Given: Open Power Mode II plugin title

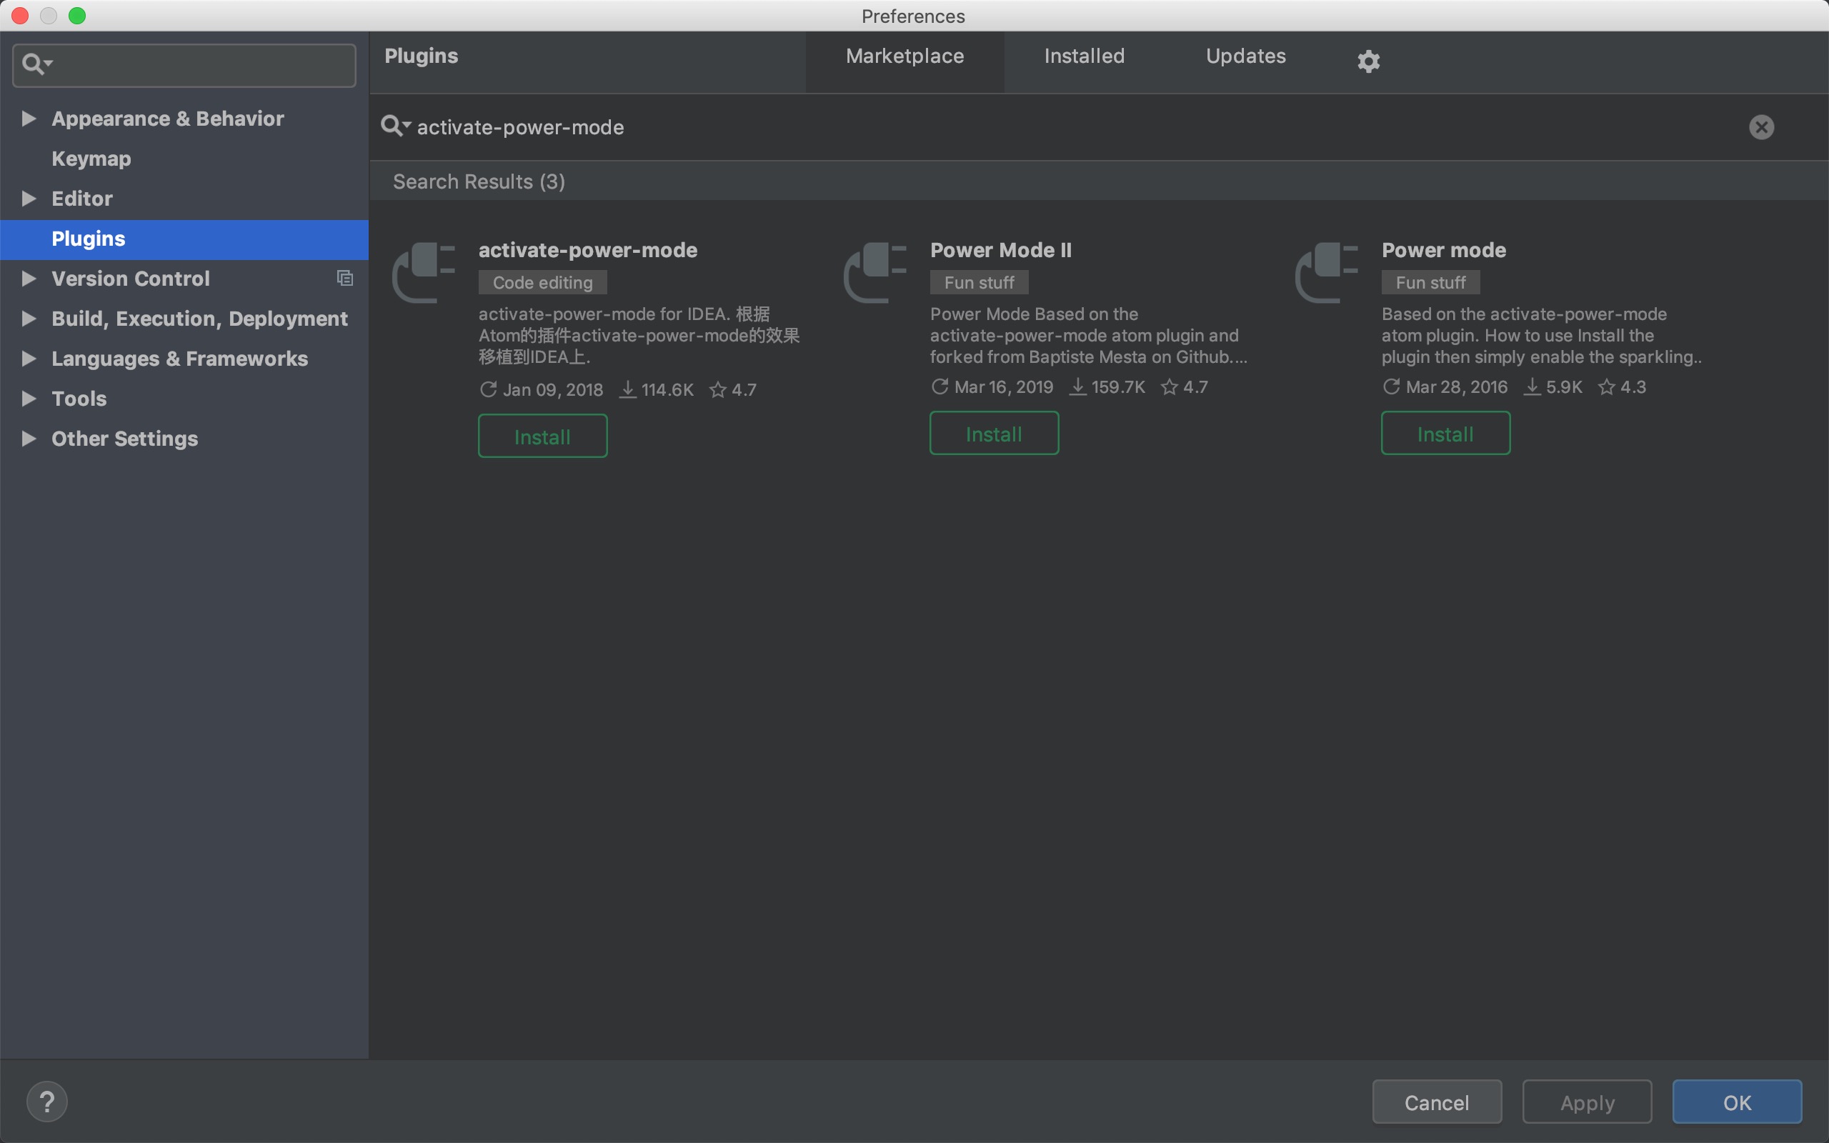Looking at the screenshot, I should pos(1001,250).
